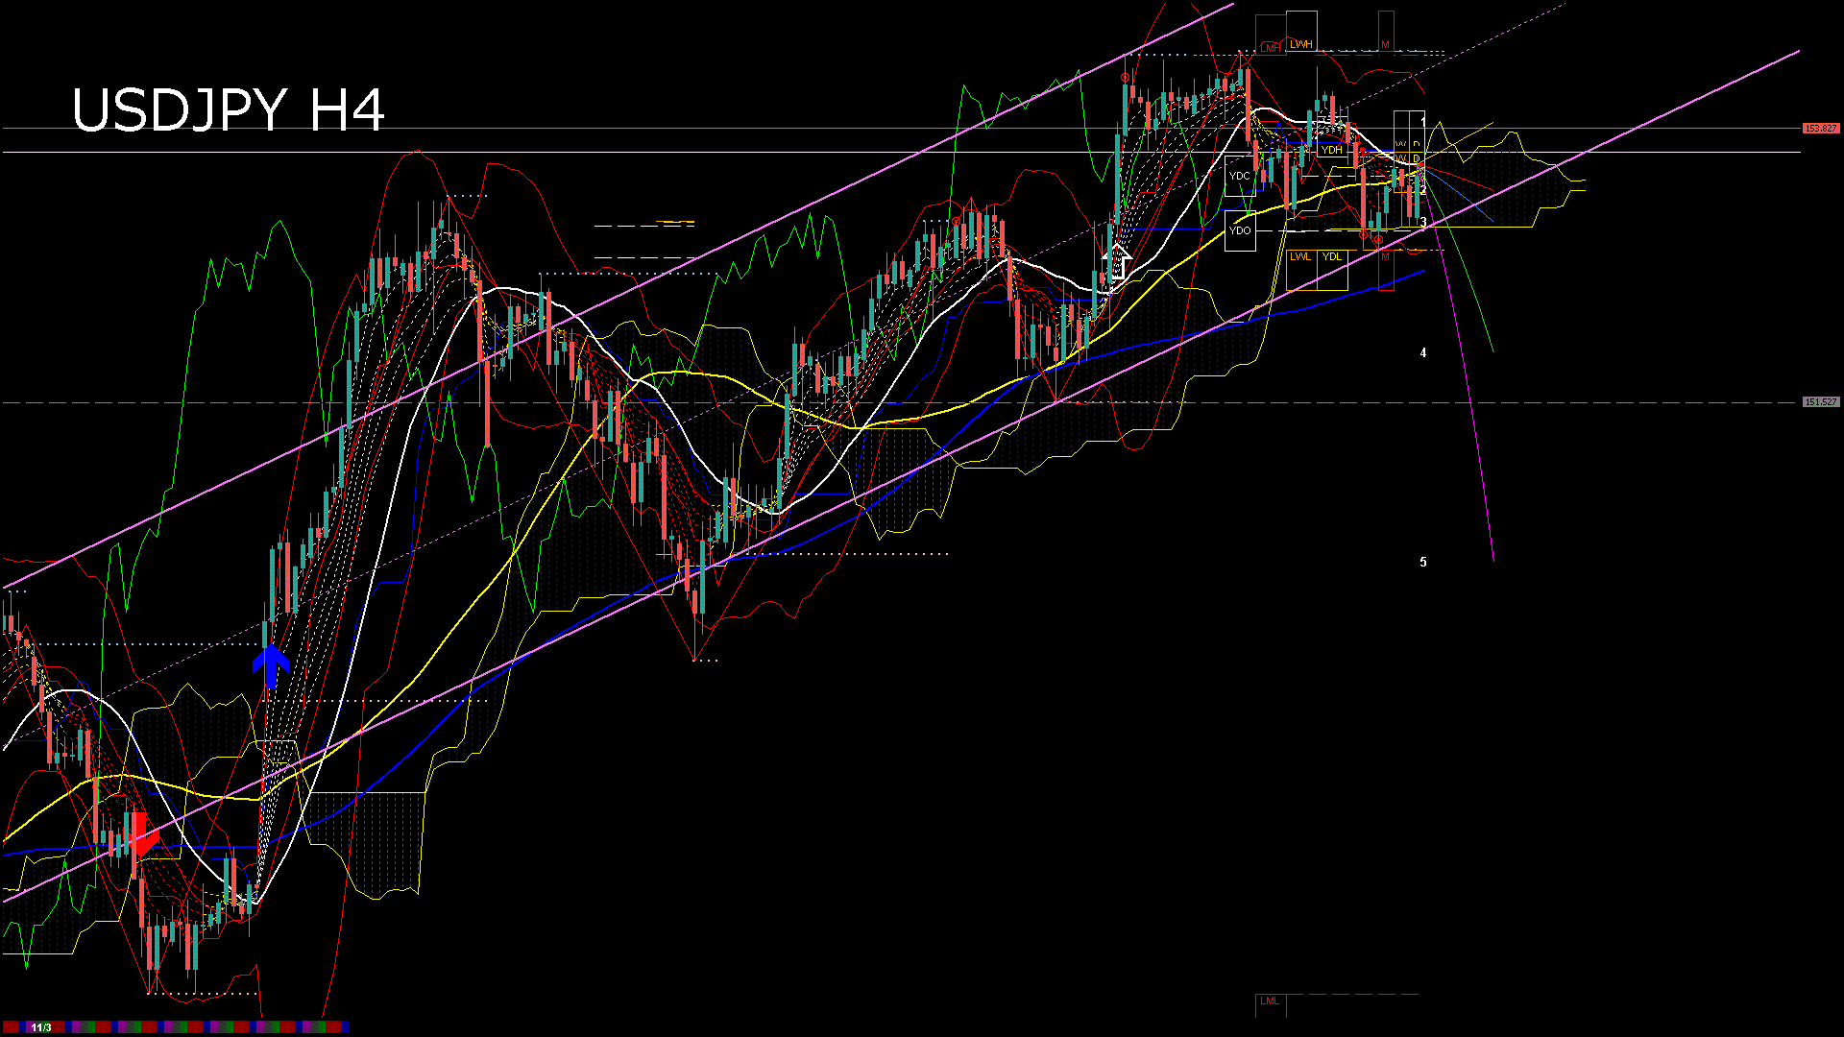This screenshot has width=1844, height=1037.
Task: Click the number 4 level marker
Action: [1422, 353]
